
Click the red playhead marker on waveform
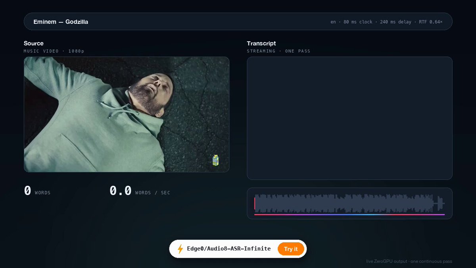(x=255, y=203)
